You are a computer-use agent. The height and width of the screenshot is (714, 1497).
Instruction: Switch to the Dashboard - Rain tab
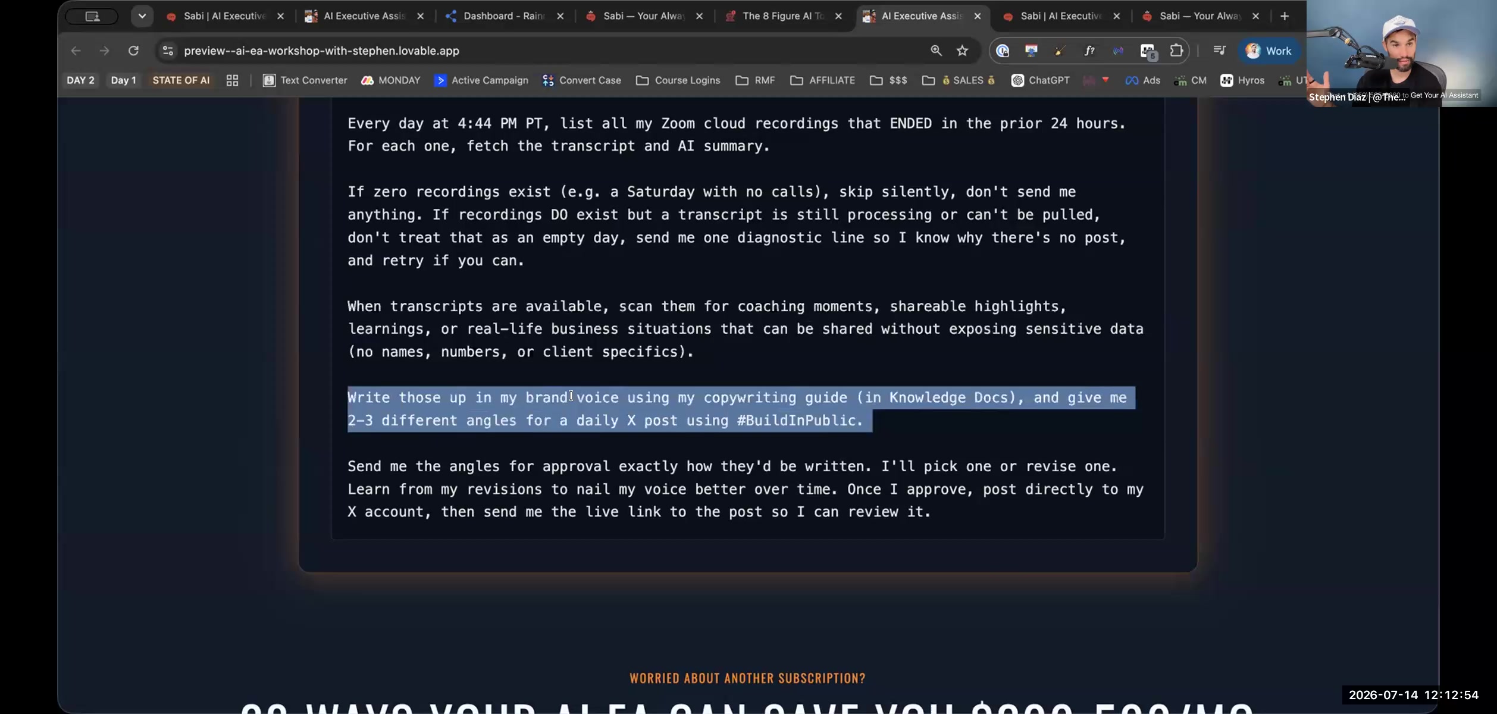tap(503, 16)
